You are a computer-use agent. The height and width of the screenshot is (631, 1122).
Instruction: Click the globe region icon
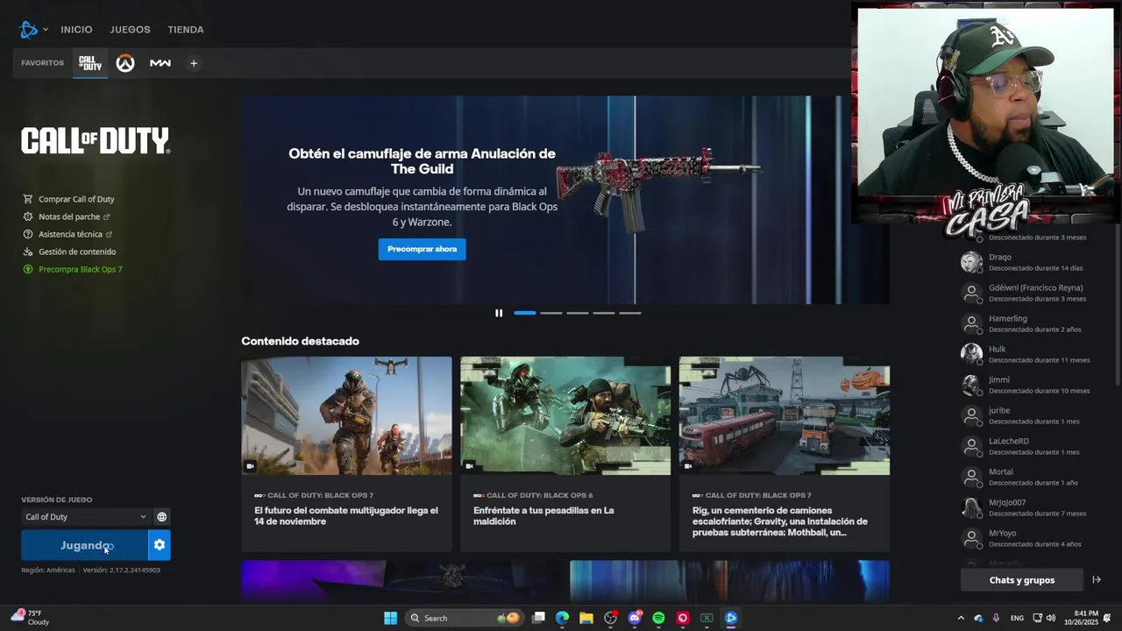[x=161, y=517]
